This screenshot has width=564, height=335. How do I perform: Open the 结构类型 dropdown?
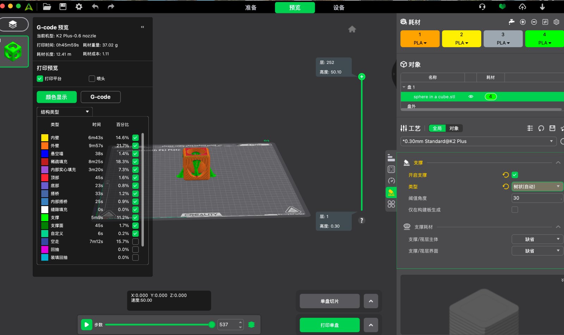pos(65,112)
